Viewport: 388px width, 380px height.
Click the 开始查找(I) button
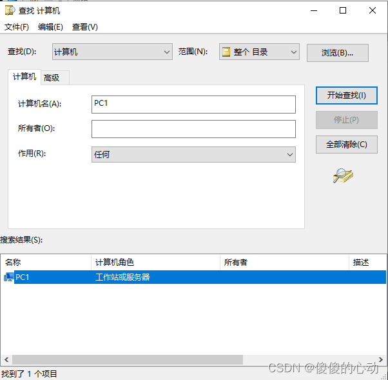click(347, 95)
